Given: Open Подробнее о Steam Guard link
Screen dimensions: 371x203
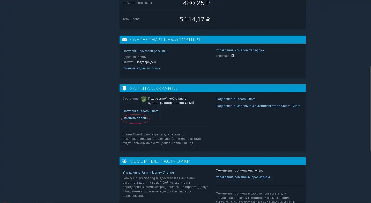Looking at the screenshot, I should click(236, 99).
